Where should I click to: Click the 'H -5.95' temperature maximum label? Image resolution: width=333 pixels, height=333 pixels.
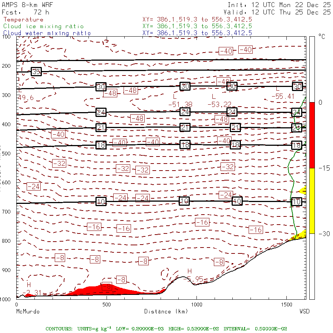coord(193,275)
